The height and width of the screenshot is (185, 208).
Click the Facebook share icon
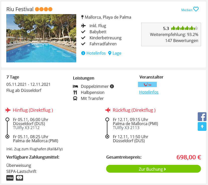(x=202, y=117)
